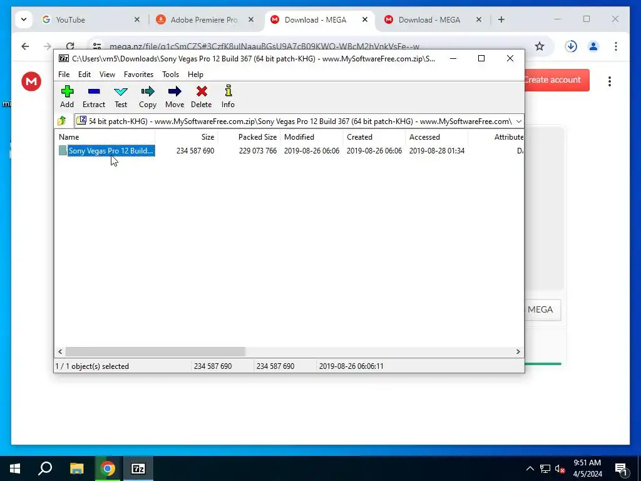Click the 7z icon in the window title bar

[x=64, y=58]
